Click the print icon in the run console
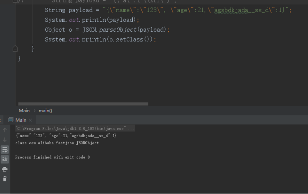308x194 pixels. 5,169
